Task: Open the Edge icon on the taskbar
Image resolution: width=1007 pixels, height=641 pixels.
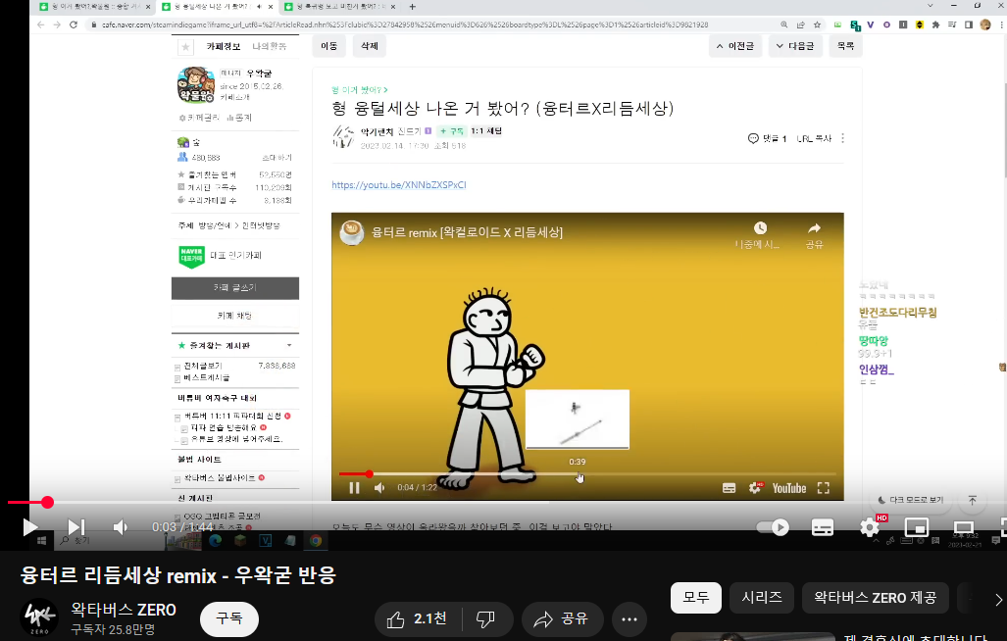Action: 216,541
